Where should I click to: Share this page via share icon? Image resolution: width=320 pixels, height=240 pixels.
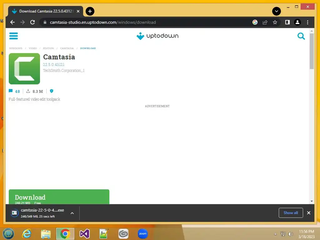265,22
